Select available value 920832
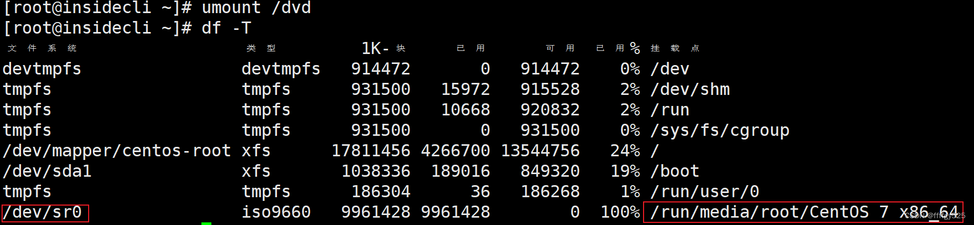 (550, 110)
